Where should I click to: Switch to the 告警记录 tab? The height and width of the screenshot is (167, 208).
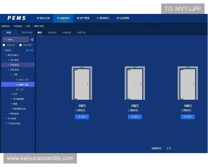(81, 32)
